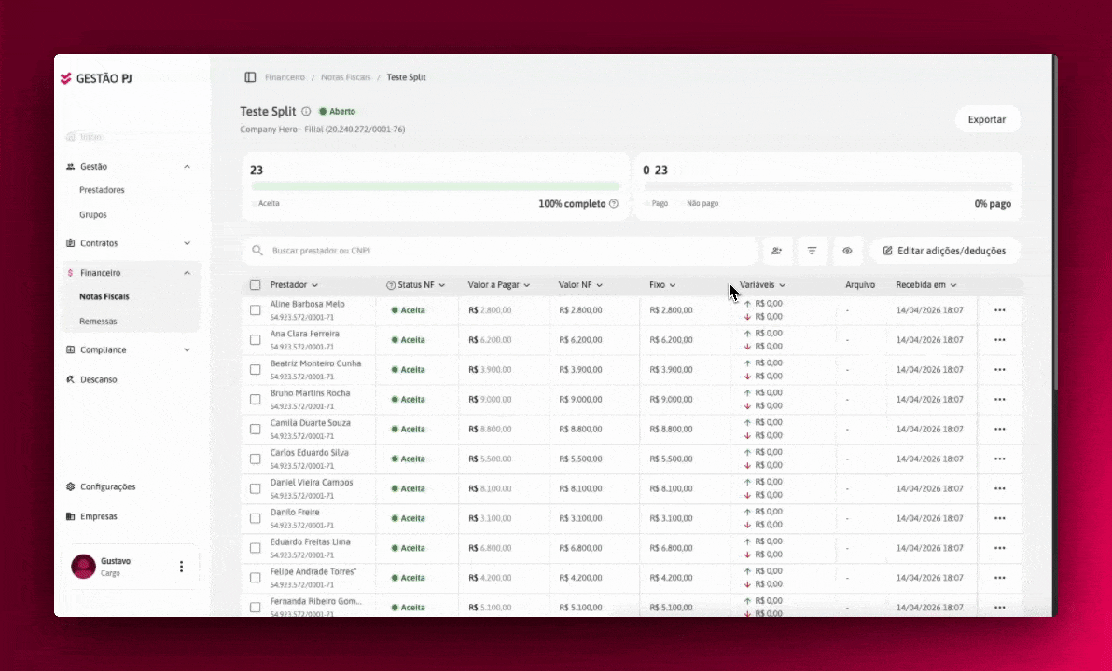Check the Beatriz Monteiro Cunha row checkbox
Viewport: 1112px width, 671px height.
click(256, 370)
